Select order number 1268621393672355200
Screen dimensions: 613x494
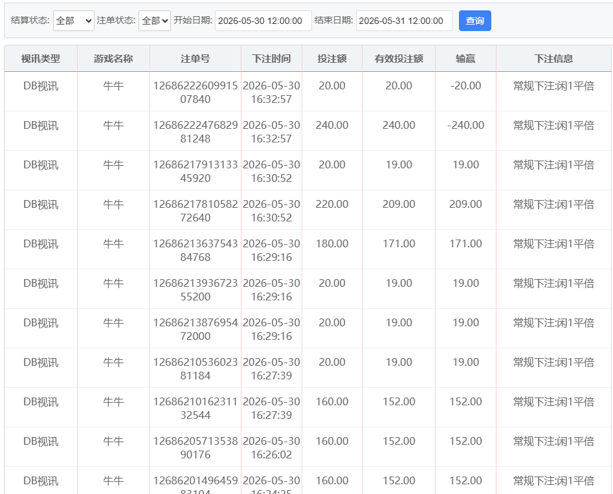click(195, 290)
